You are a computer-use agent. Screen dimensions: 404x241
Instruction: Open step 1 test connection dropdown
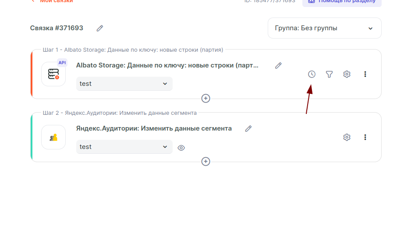[124, 84]
